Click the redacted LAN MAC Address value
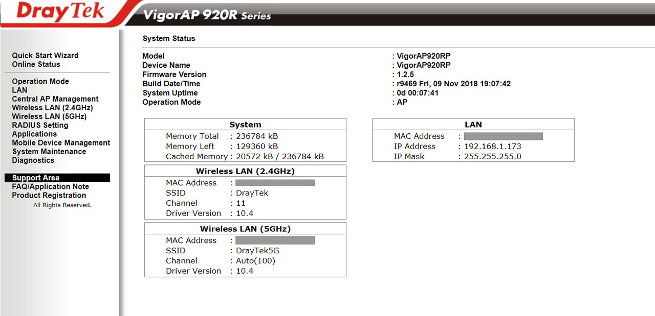The image size is (655, 316). (504, 136)
